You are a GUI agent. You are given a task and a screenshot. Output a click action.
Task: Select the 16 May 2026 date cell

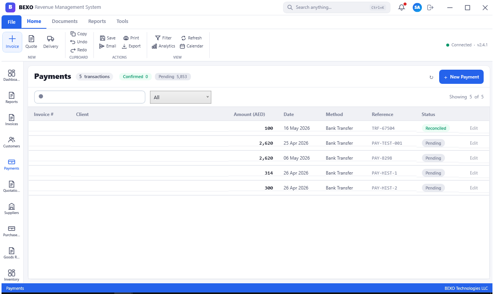coord(297,128)
